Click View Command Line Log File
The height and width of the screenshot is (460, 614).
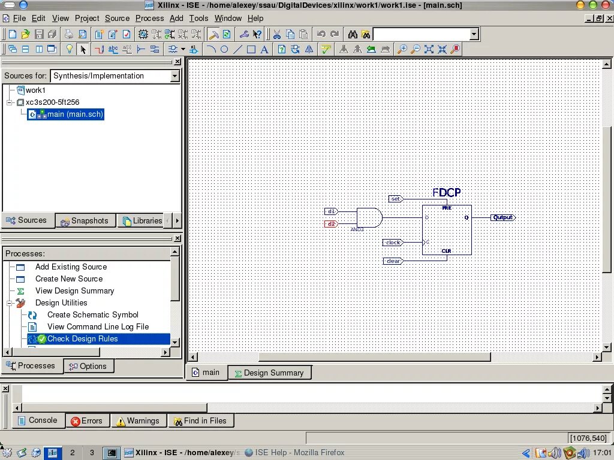(98, 326)
